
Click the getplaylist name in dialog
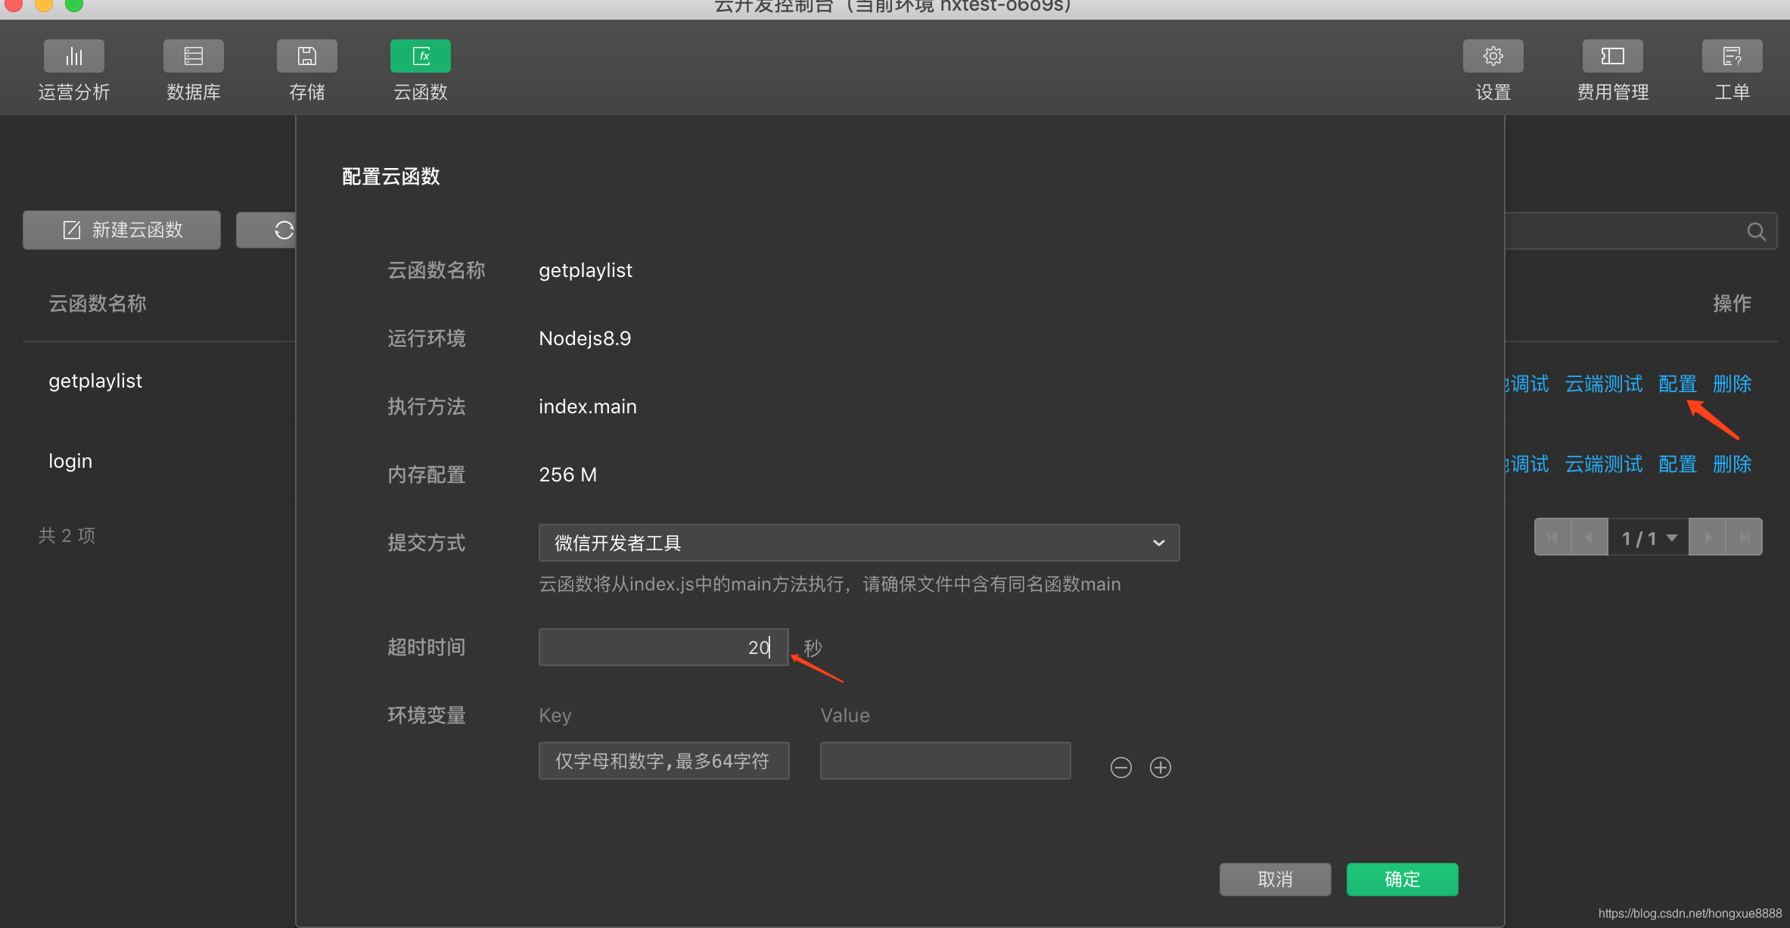[x=586, y=270]
